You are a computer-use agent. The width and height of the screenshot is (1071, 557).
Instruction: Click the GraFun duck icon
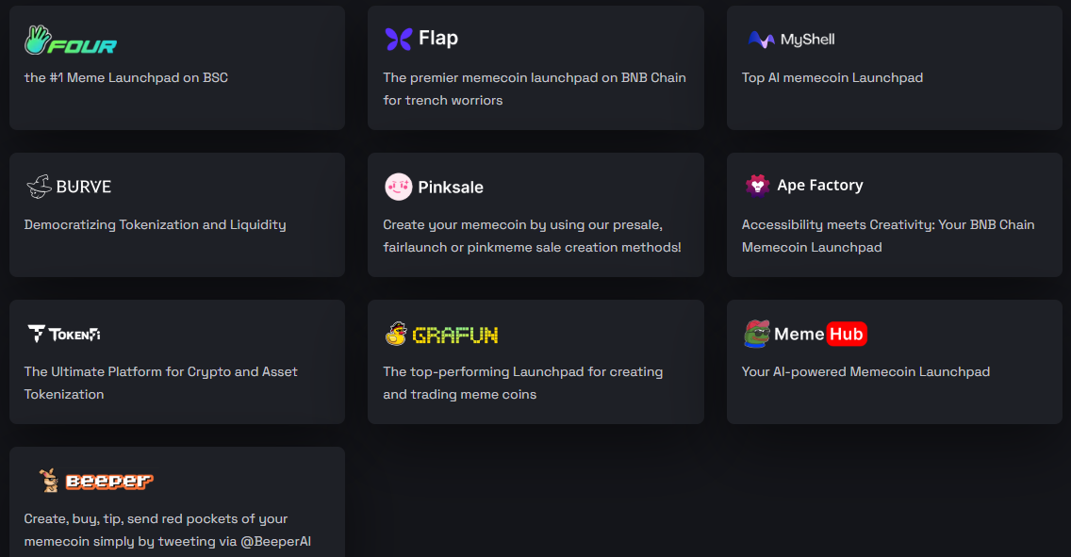click(x=396, y=334)
